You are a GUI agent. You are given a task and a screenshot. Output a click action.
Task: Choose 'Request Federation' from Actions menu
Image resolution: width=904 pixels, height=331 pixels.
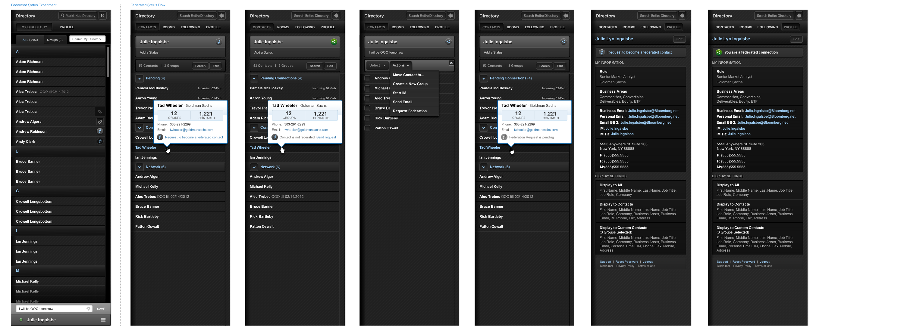[410, 111]
